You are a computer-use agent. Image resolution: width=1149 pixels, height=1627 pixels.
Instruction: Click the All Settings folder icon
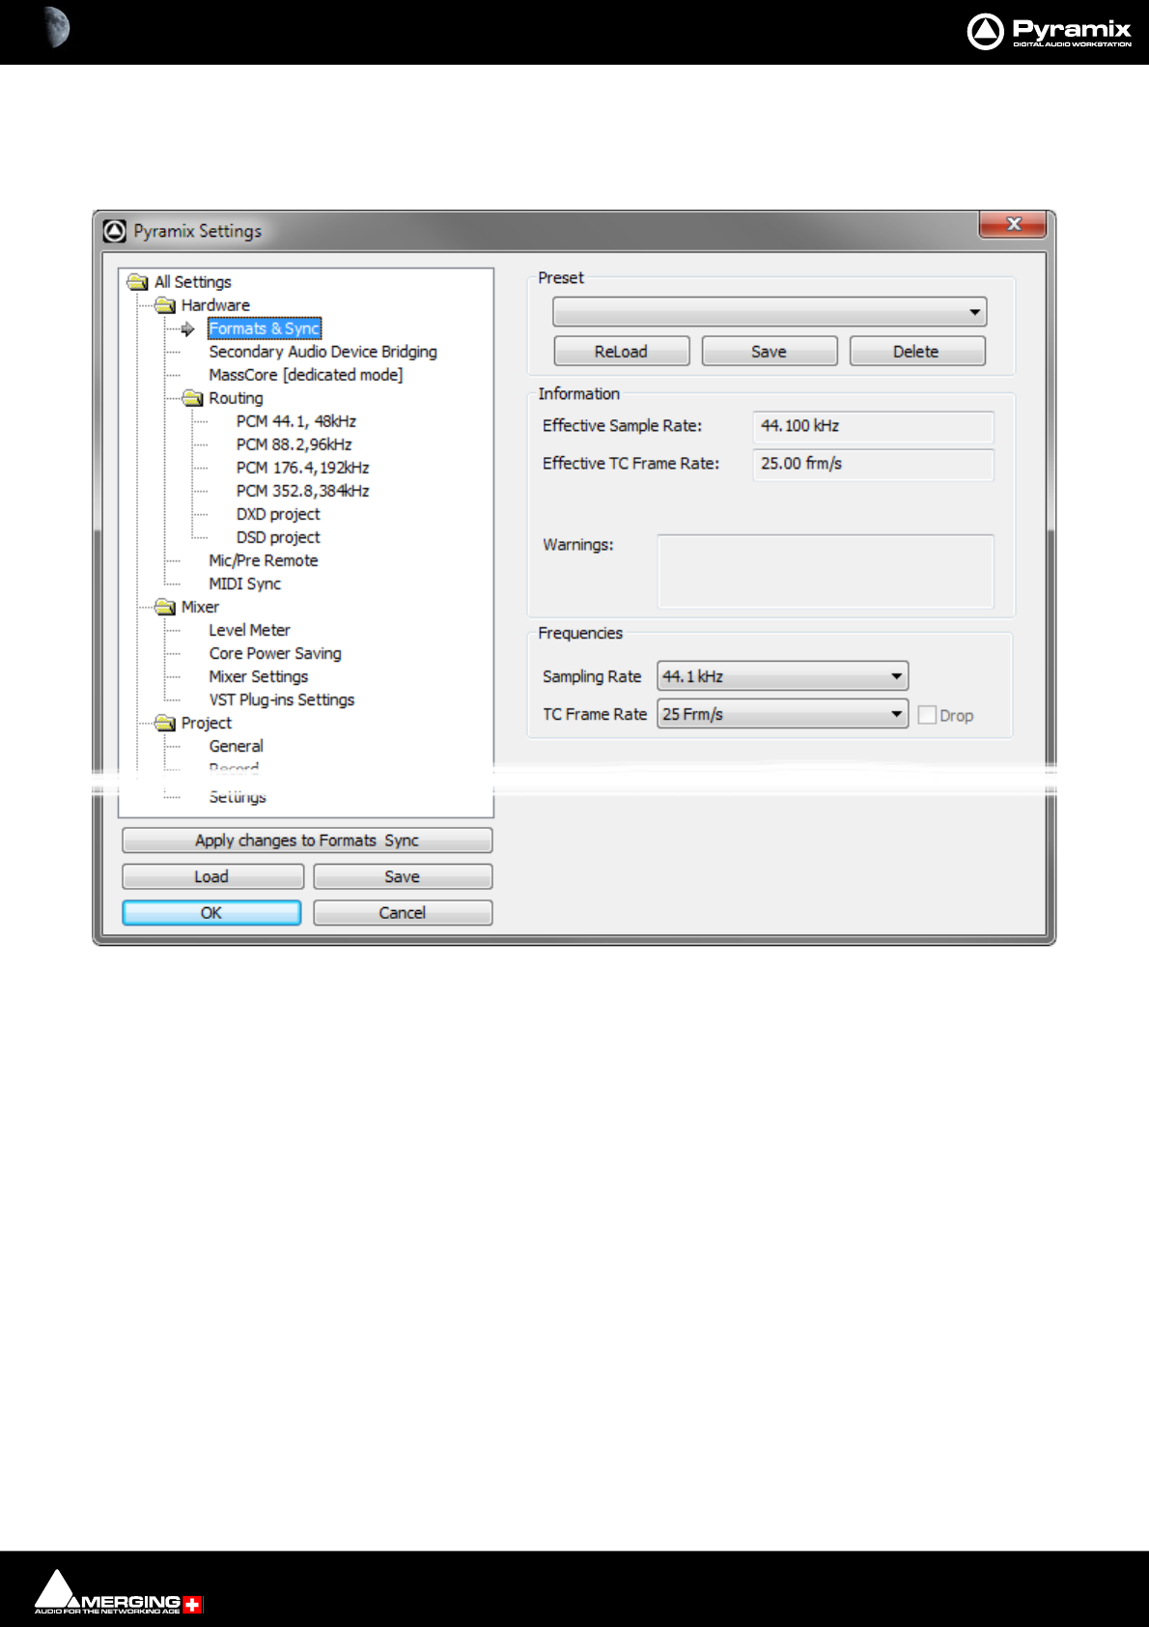point(137,282)
